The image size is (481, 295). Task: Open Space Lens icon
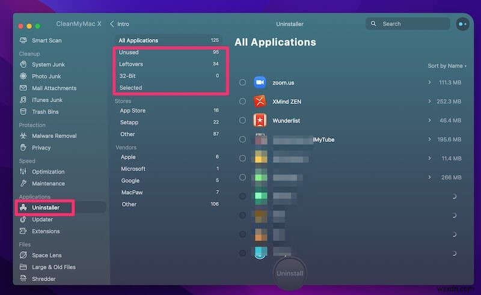(x=23, y=255)
